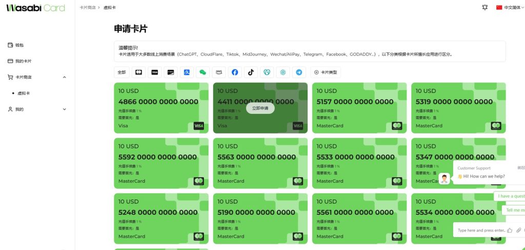Select the WeChat filter icon

tap(203, 72)
